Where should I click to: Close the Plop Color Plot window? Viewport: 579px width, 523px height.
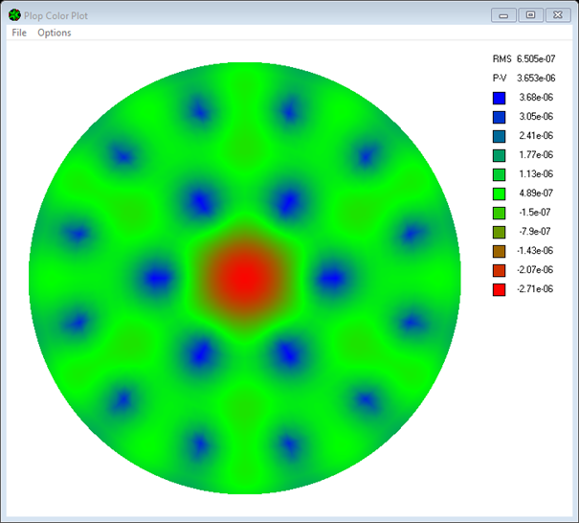(558, 15)
